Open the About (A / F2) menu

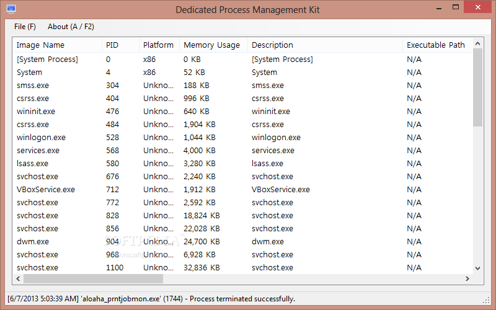71,27
